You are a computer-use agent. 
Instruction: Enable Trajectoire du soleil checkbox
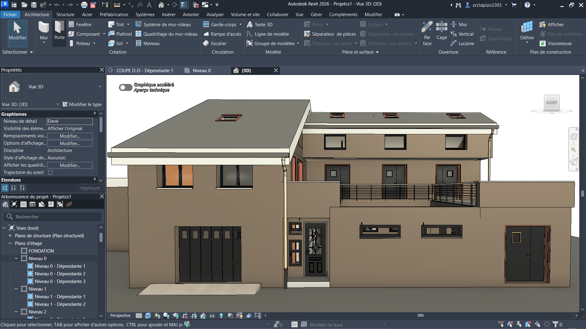click(x=51, y=172)
